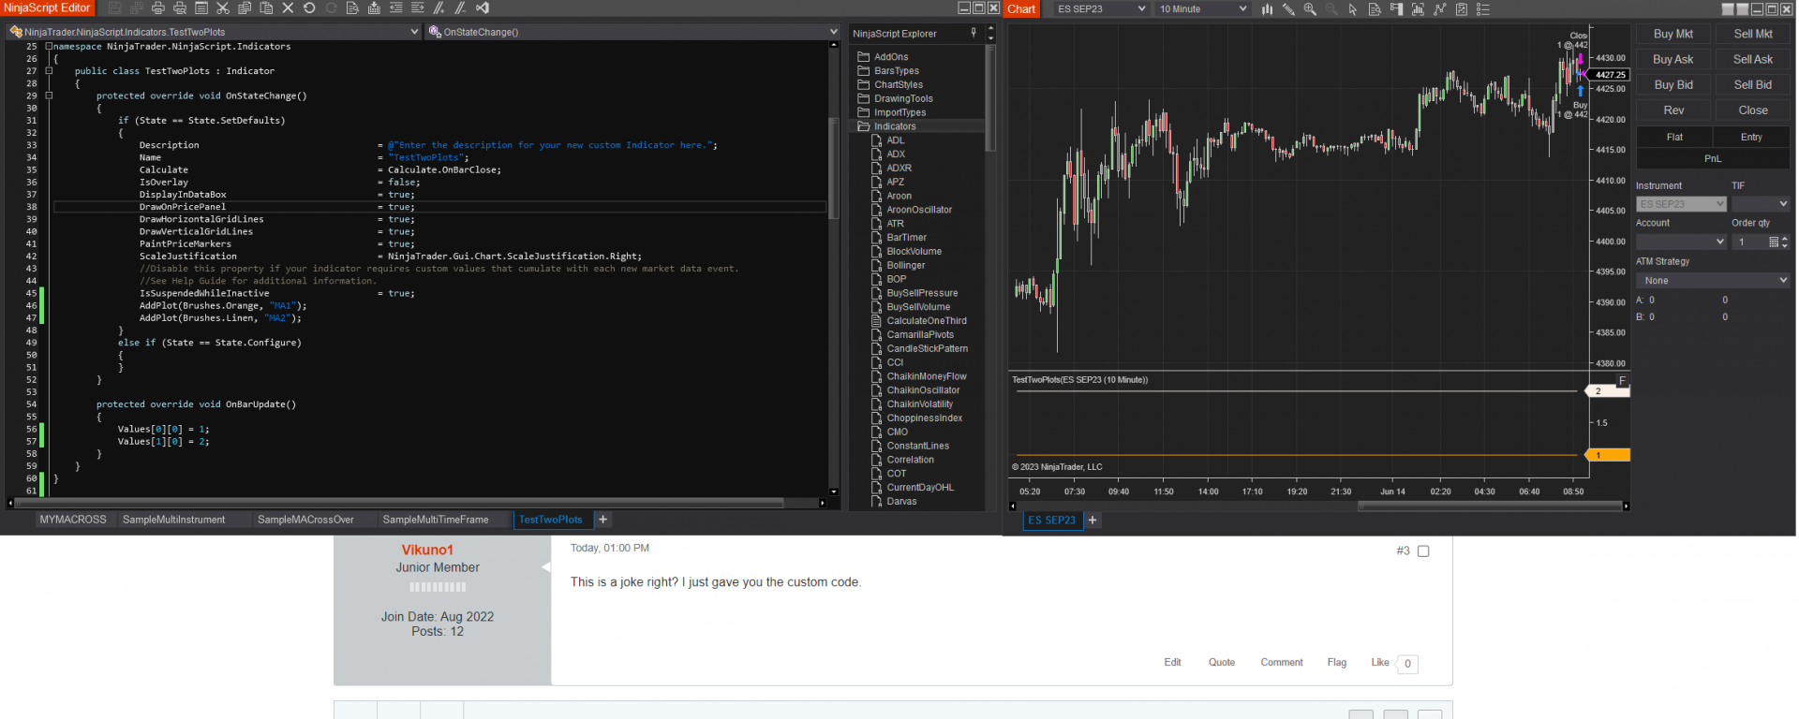
Task: Collapse the namespace block at line 25
Action: point(49,46)
